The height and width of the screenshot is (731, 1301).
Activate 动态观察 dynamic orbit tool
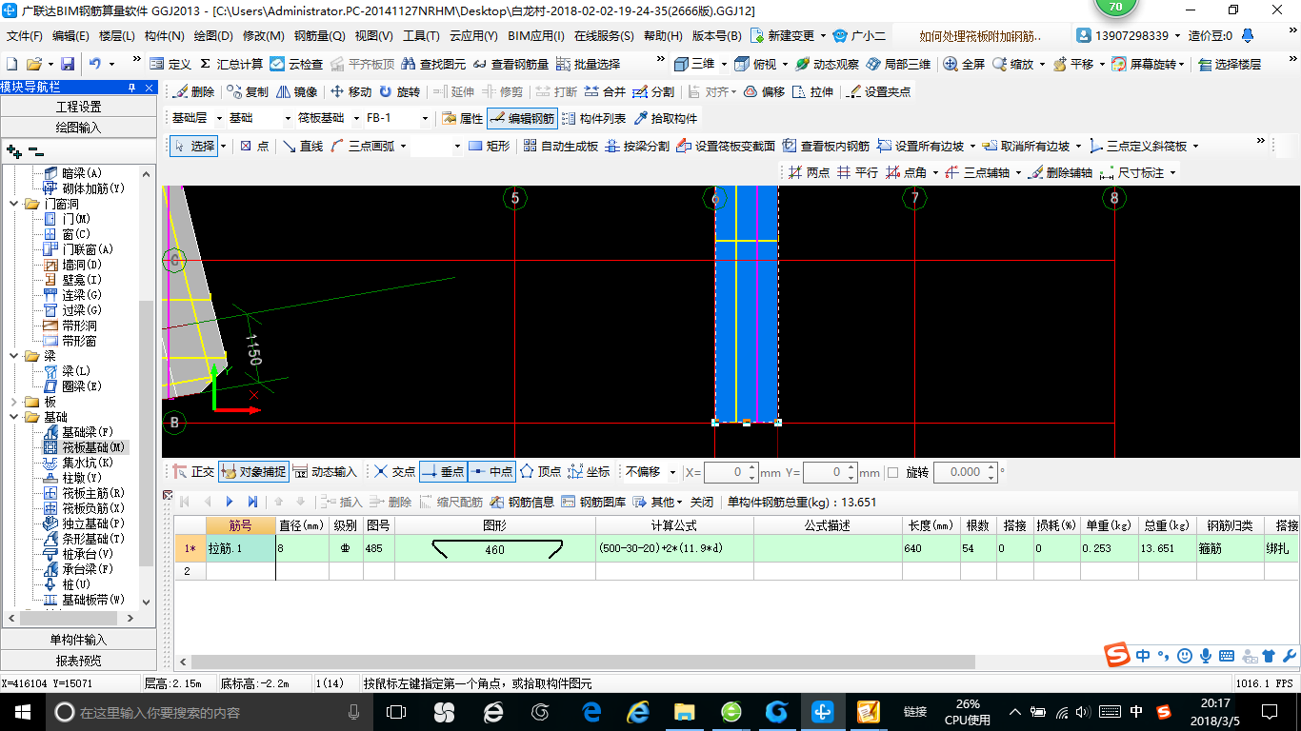[x=827, y=64]
